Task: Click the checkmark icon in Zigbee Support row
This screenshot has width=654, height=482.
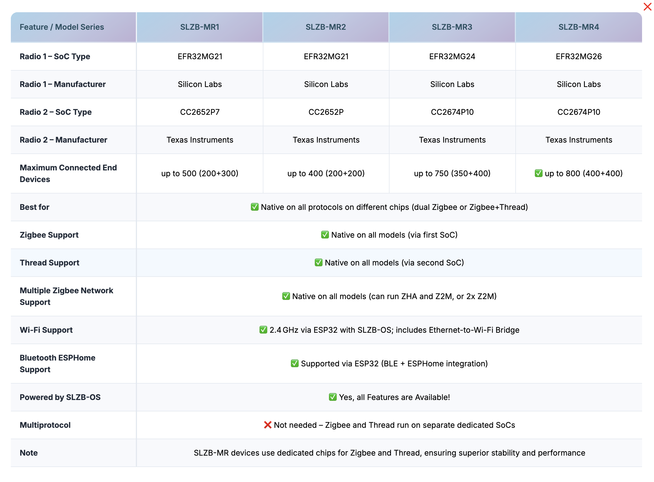Action: [x=325, y=235]
